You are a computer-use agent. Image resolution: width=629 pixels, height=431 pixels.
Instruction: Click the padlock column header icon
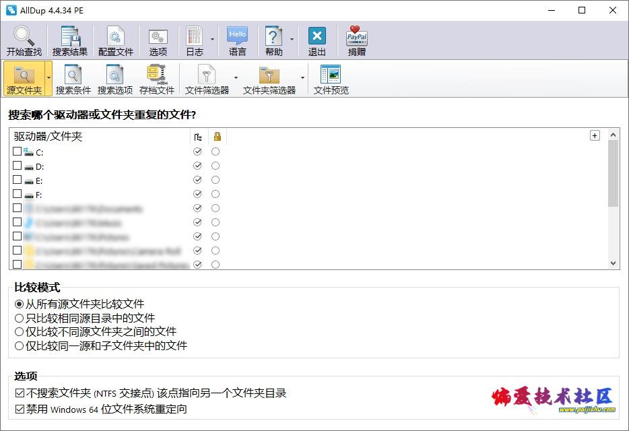[218, 137]
